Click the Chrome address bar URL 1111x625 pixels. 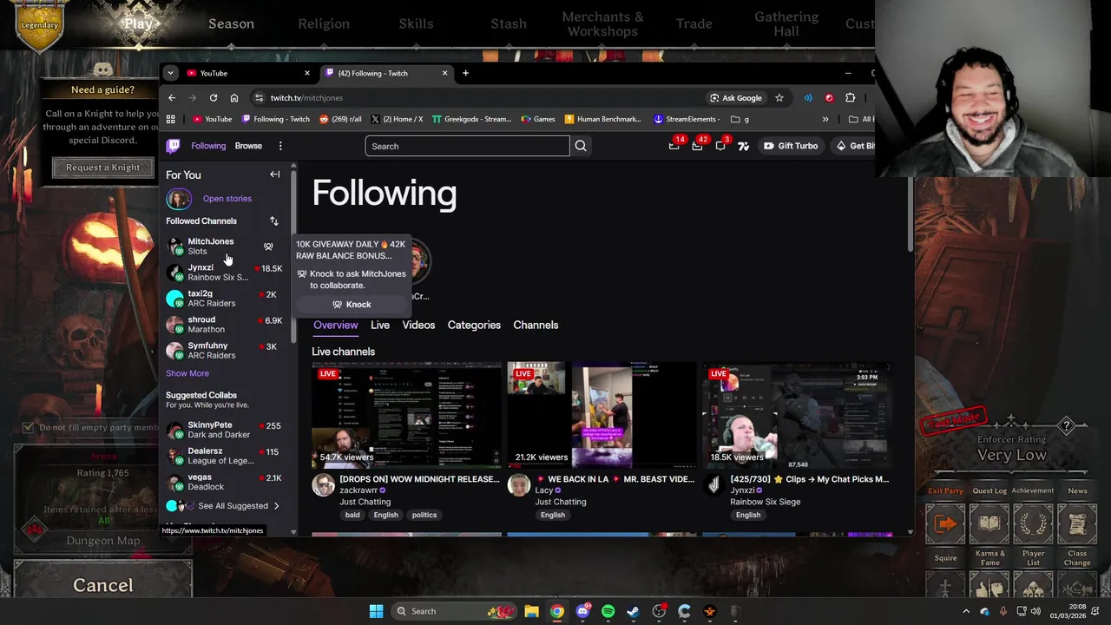click(x=306, y=98)
